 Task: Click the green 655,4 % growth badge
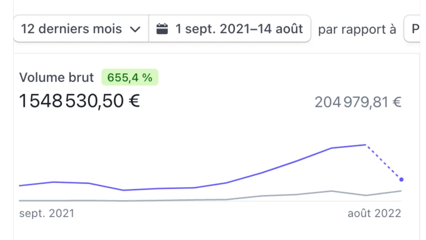coord(130,78)
